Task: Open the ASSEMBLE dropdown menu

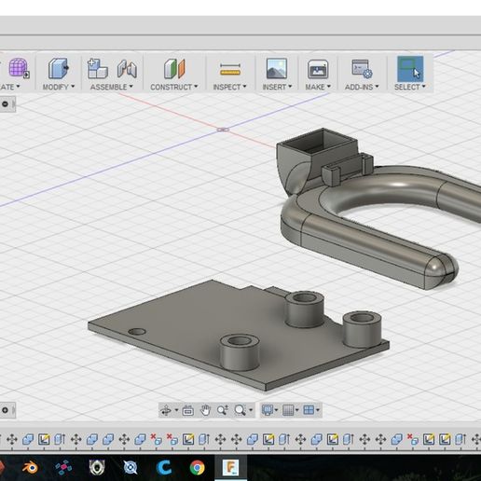Action: pos(112,87)
